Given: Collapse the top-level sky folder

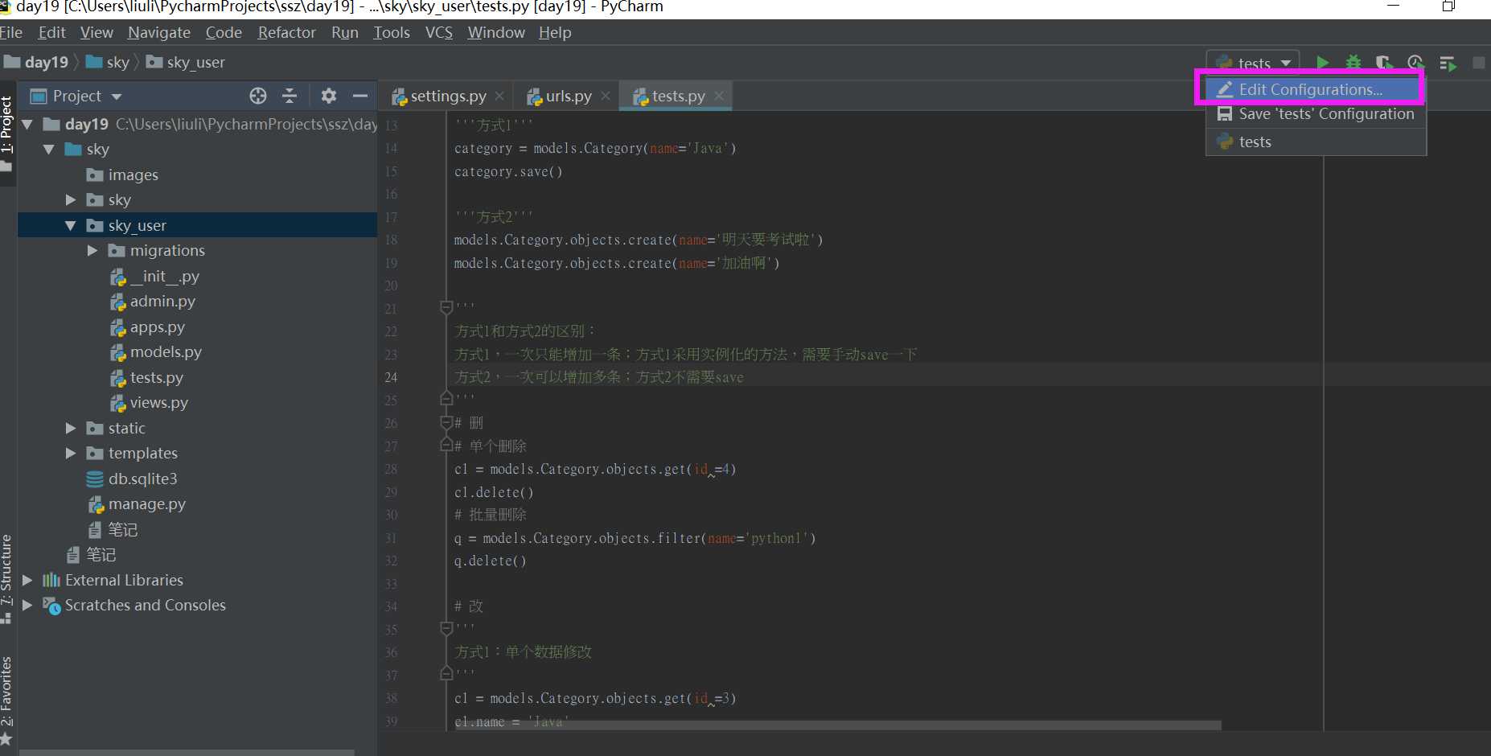Looking at the screenshot, I should coord(49,149).
